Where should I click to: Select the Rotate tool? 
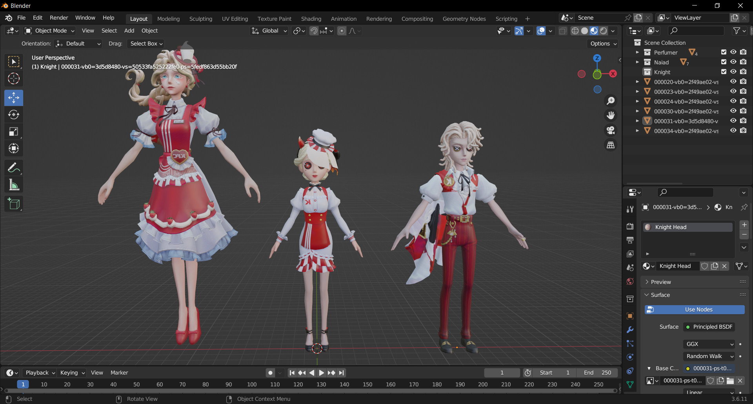(x=13, y=115)
